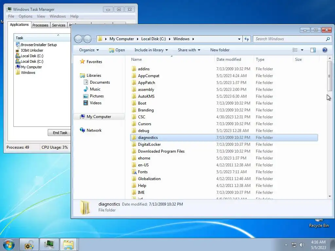The height and width of the screenshot is (251, 335).
Task: Expand the arrow after My Computer breadcrumb
Action: (137, 39)
